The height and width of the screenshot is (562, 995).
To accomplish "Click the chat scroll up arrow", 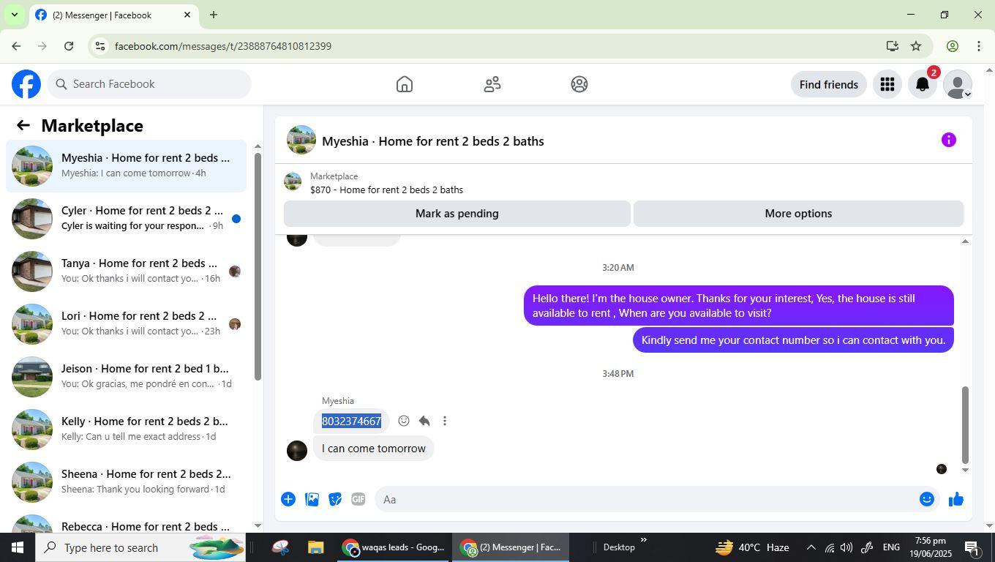I will 965,241.
